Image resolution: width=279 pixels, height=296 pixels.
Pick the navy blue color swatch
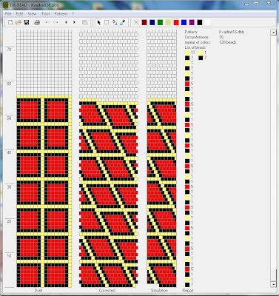[x=152, y=22]
